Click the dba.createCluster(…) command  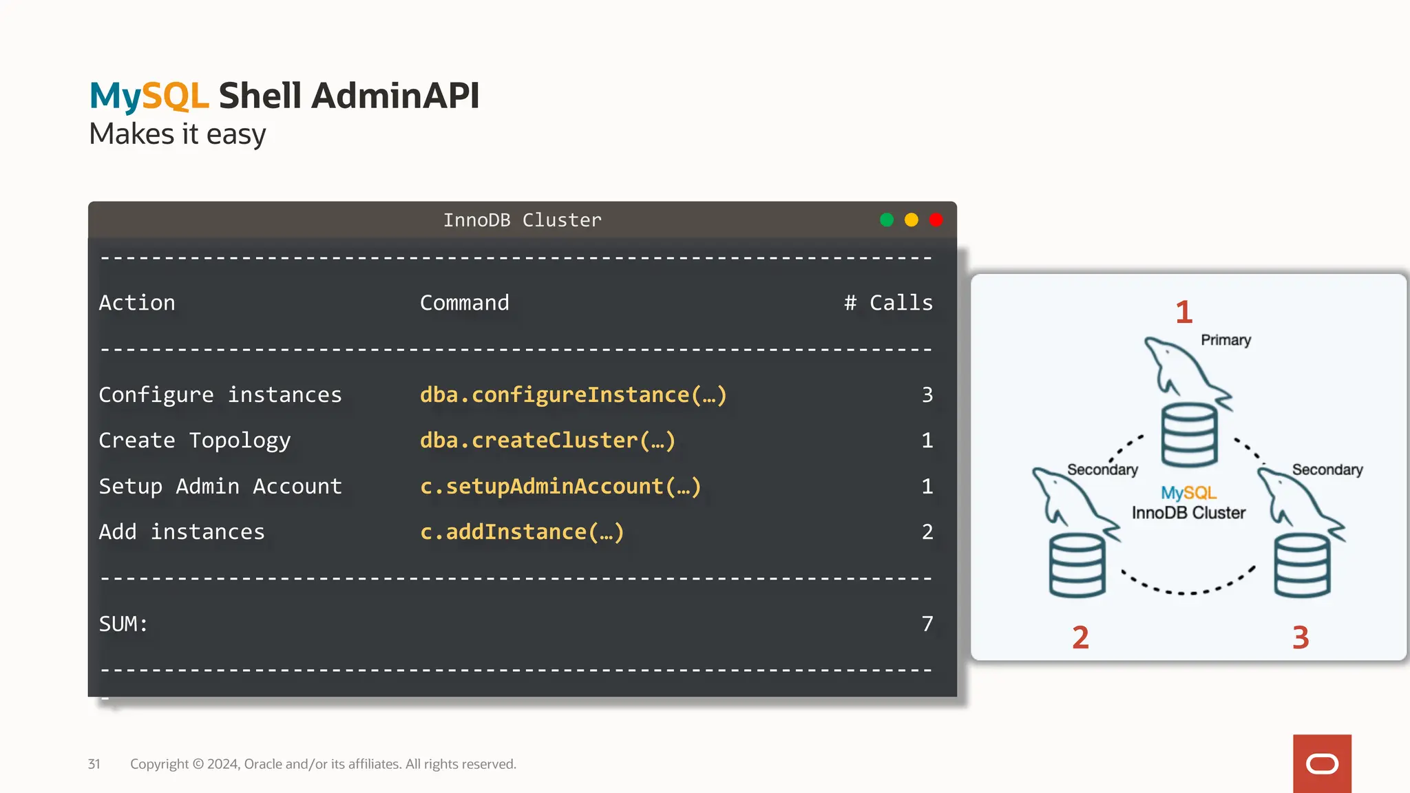[x=547, y=440]
